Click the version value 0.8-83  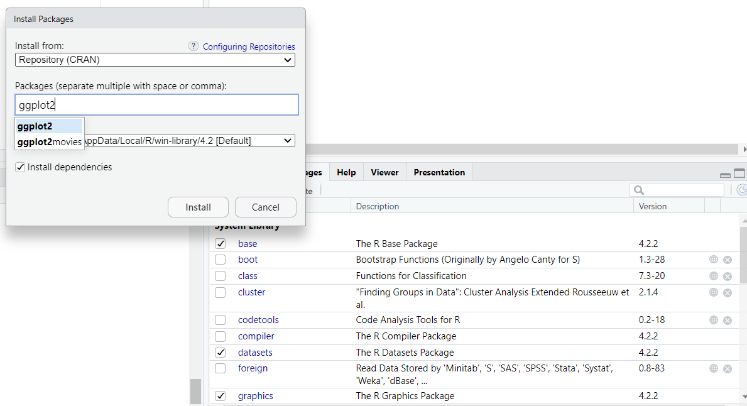[x=652, y=368]
